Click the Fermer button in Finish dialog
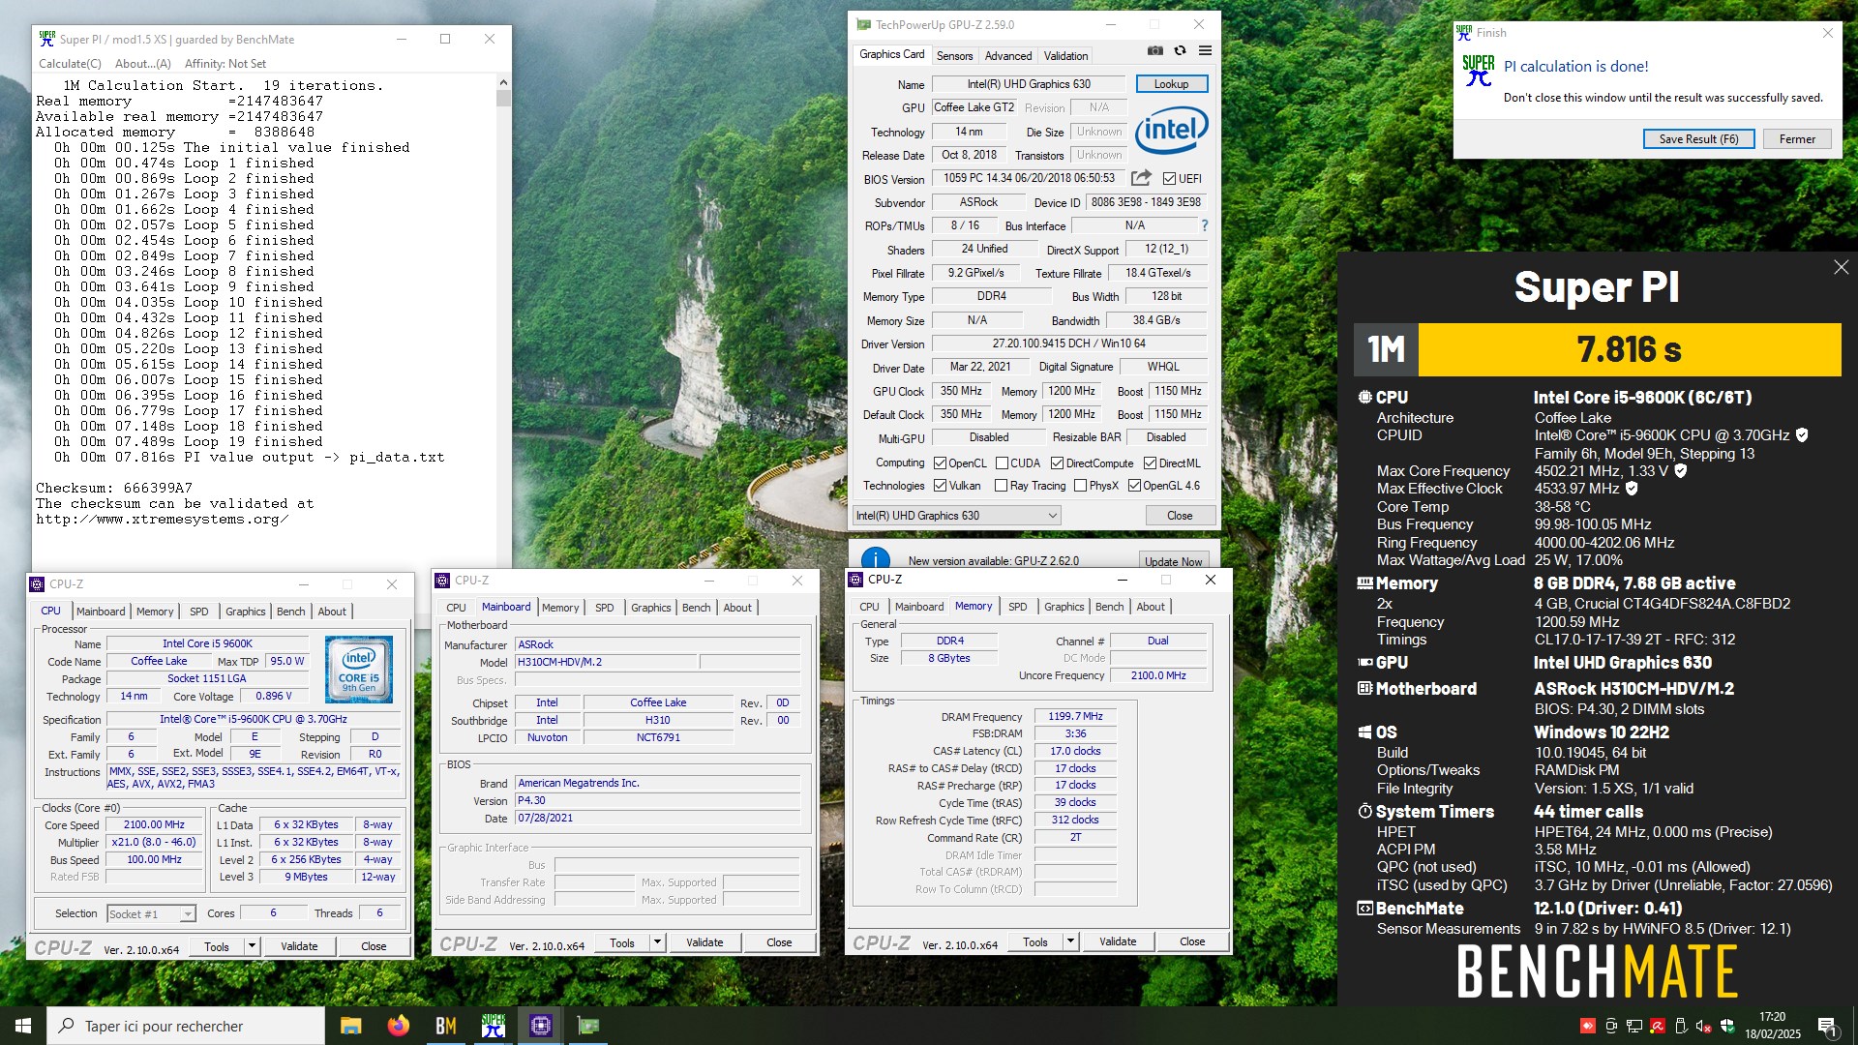 pos(1797,139)
